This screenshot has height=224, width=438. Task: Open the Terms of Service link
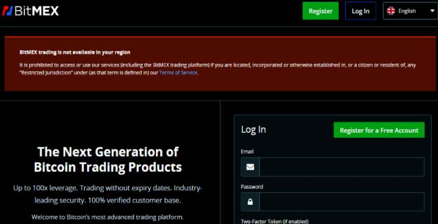(x=178, y=73)
